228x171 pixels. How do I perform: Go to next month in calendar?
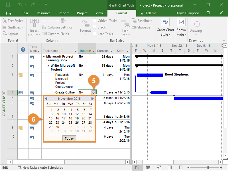click(x=93, y=99)
